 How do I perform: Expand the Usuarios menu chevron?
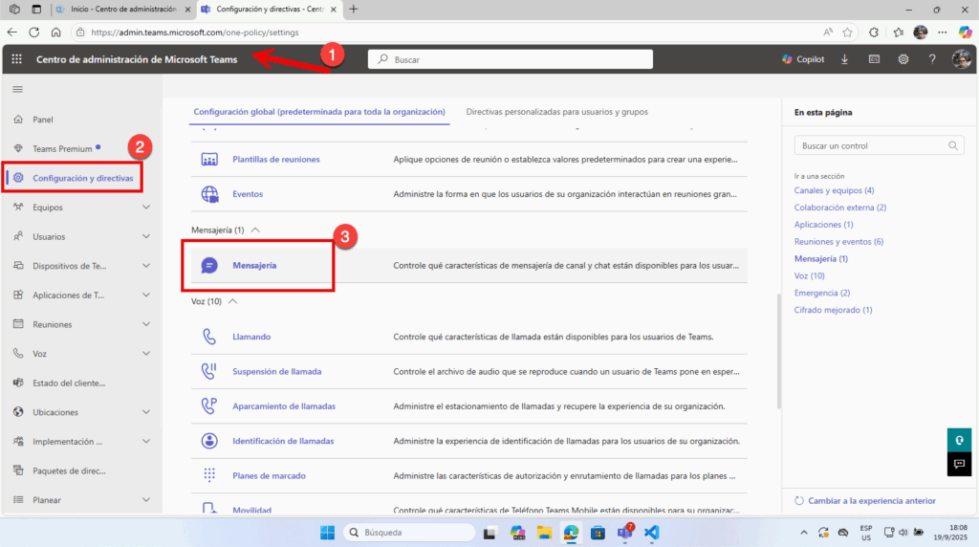click(146, 236)
